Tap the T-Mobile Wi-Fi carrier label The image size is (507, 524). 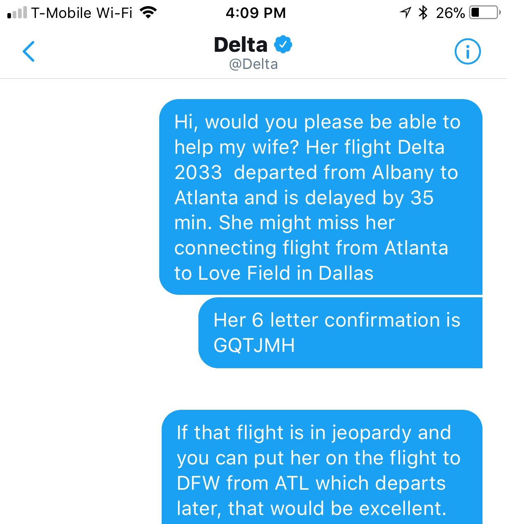(x=82, y=13)
